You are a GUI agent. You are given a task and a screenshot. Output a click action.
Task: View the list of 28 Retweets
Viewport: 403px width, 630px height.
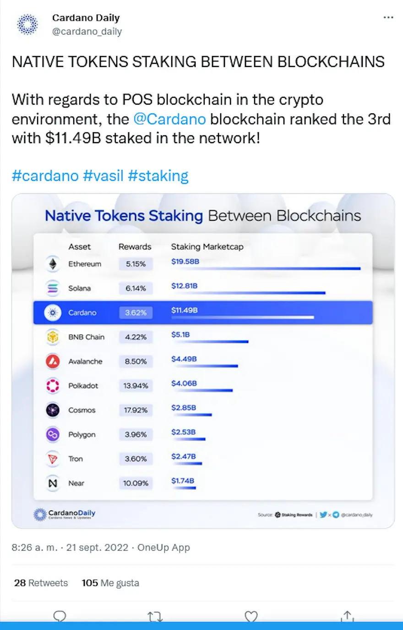point(41,583)
